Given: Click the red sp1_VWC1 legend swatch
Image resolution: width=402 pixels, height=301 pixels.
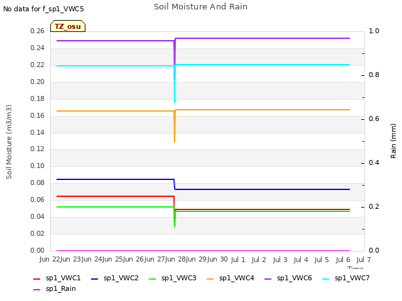Looking at the screenshot, I should (x=36, y=278).
